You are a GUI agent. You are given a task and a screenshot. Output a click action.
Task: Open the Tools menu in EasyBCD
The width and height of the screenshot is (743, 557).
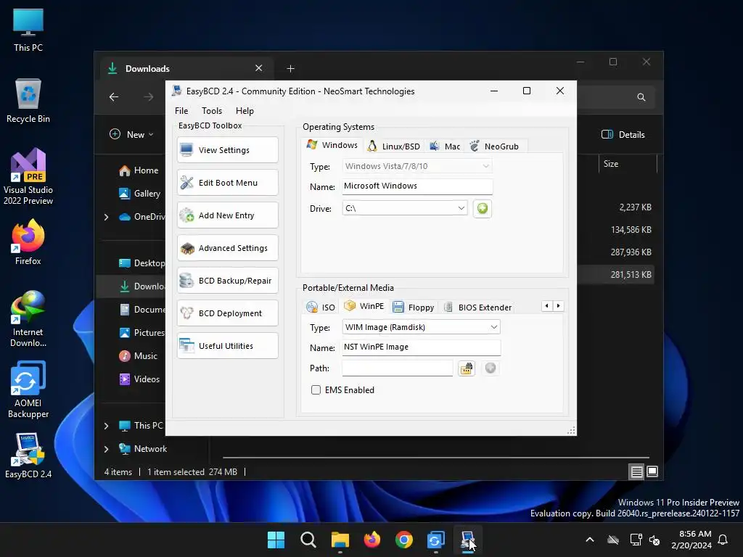pyautogui.click(x=212, y=111)
